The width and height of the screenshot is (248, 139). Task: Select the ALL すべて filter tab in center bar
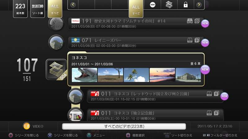point(136,9)
